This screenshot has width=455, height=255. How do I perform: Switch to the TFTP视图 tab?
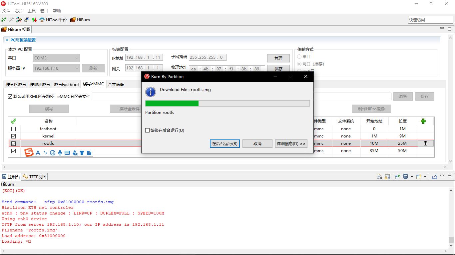(x=35, y=177)
